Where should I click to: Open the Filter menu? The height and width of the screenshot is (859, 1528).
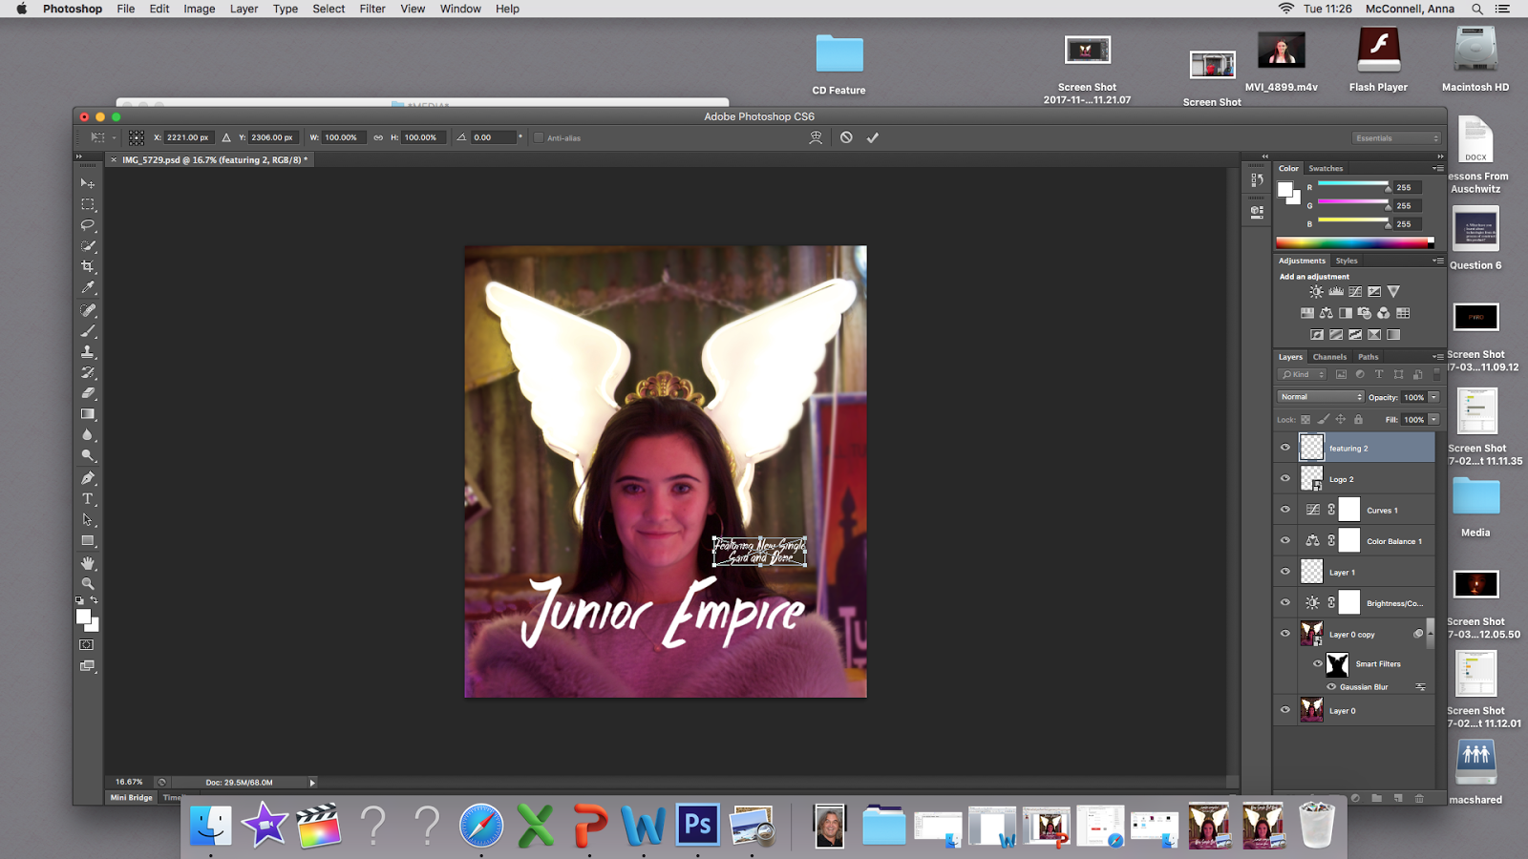(371, 9)
